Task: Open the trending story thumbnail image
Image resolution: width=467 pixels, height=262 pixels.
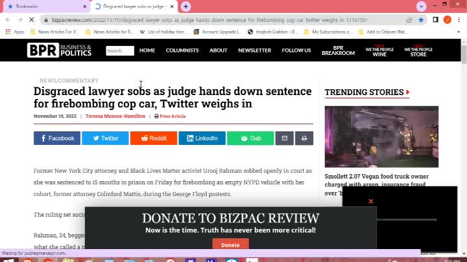Action: (381, 136)
